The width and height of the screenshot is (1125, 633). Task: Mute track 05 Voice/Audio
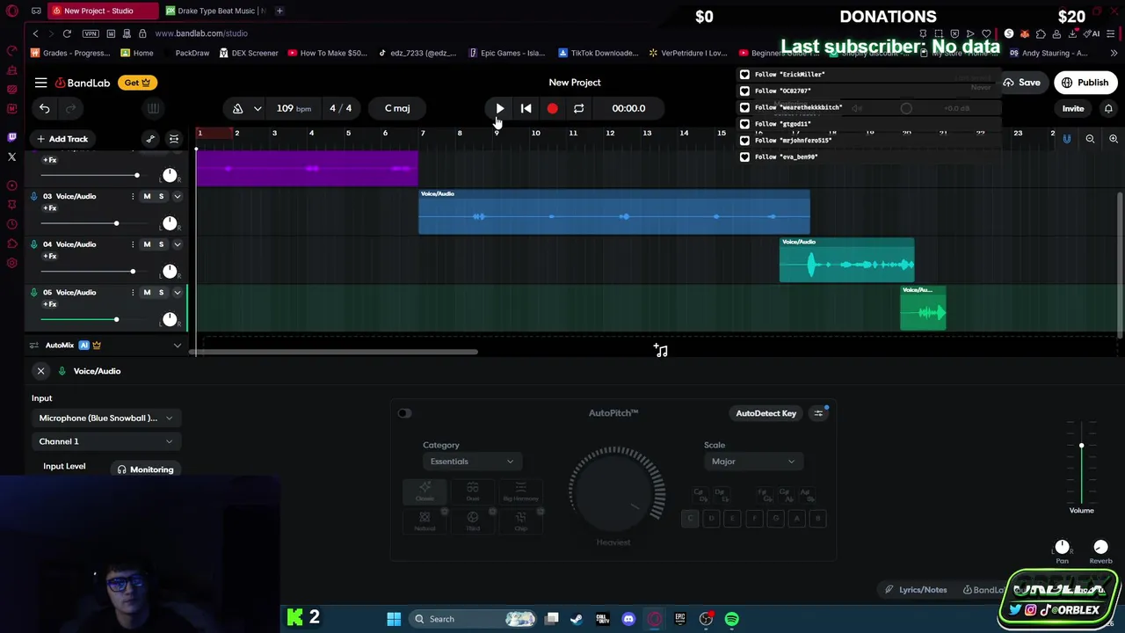(147, 292)
